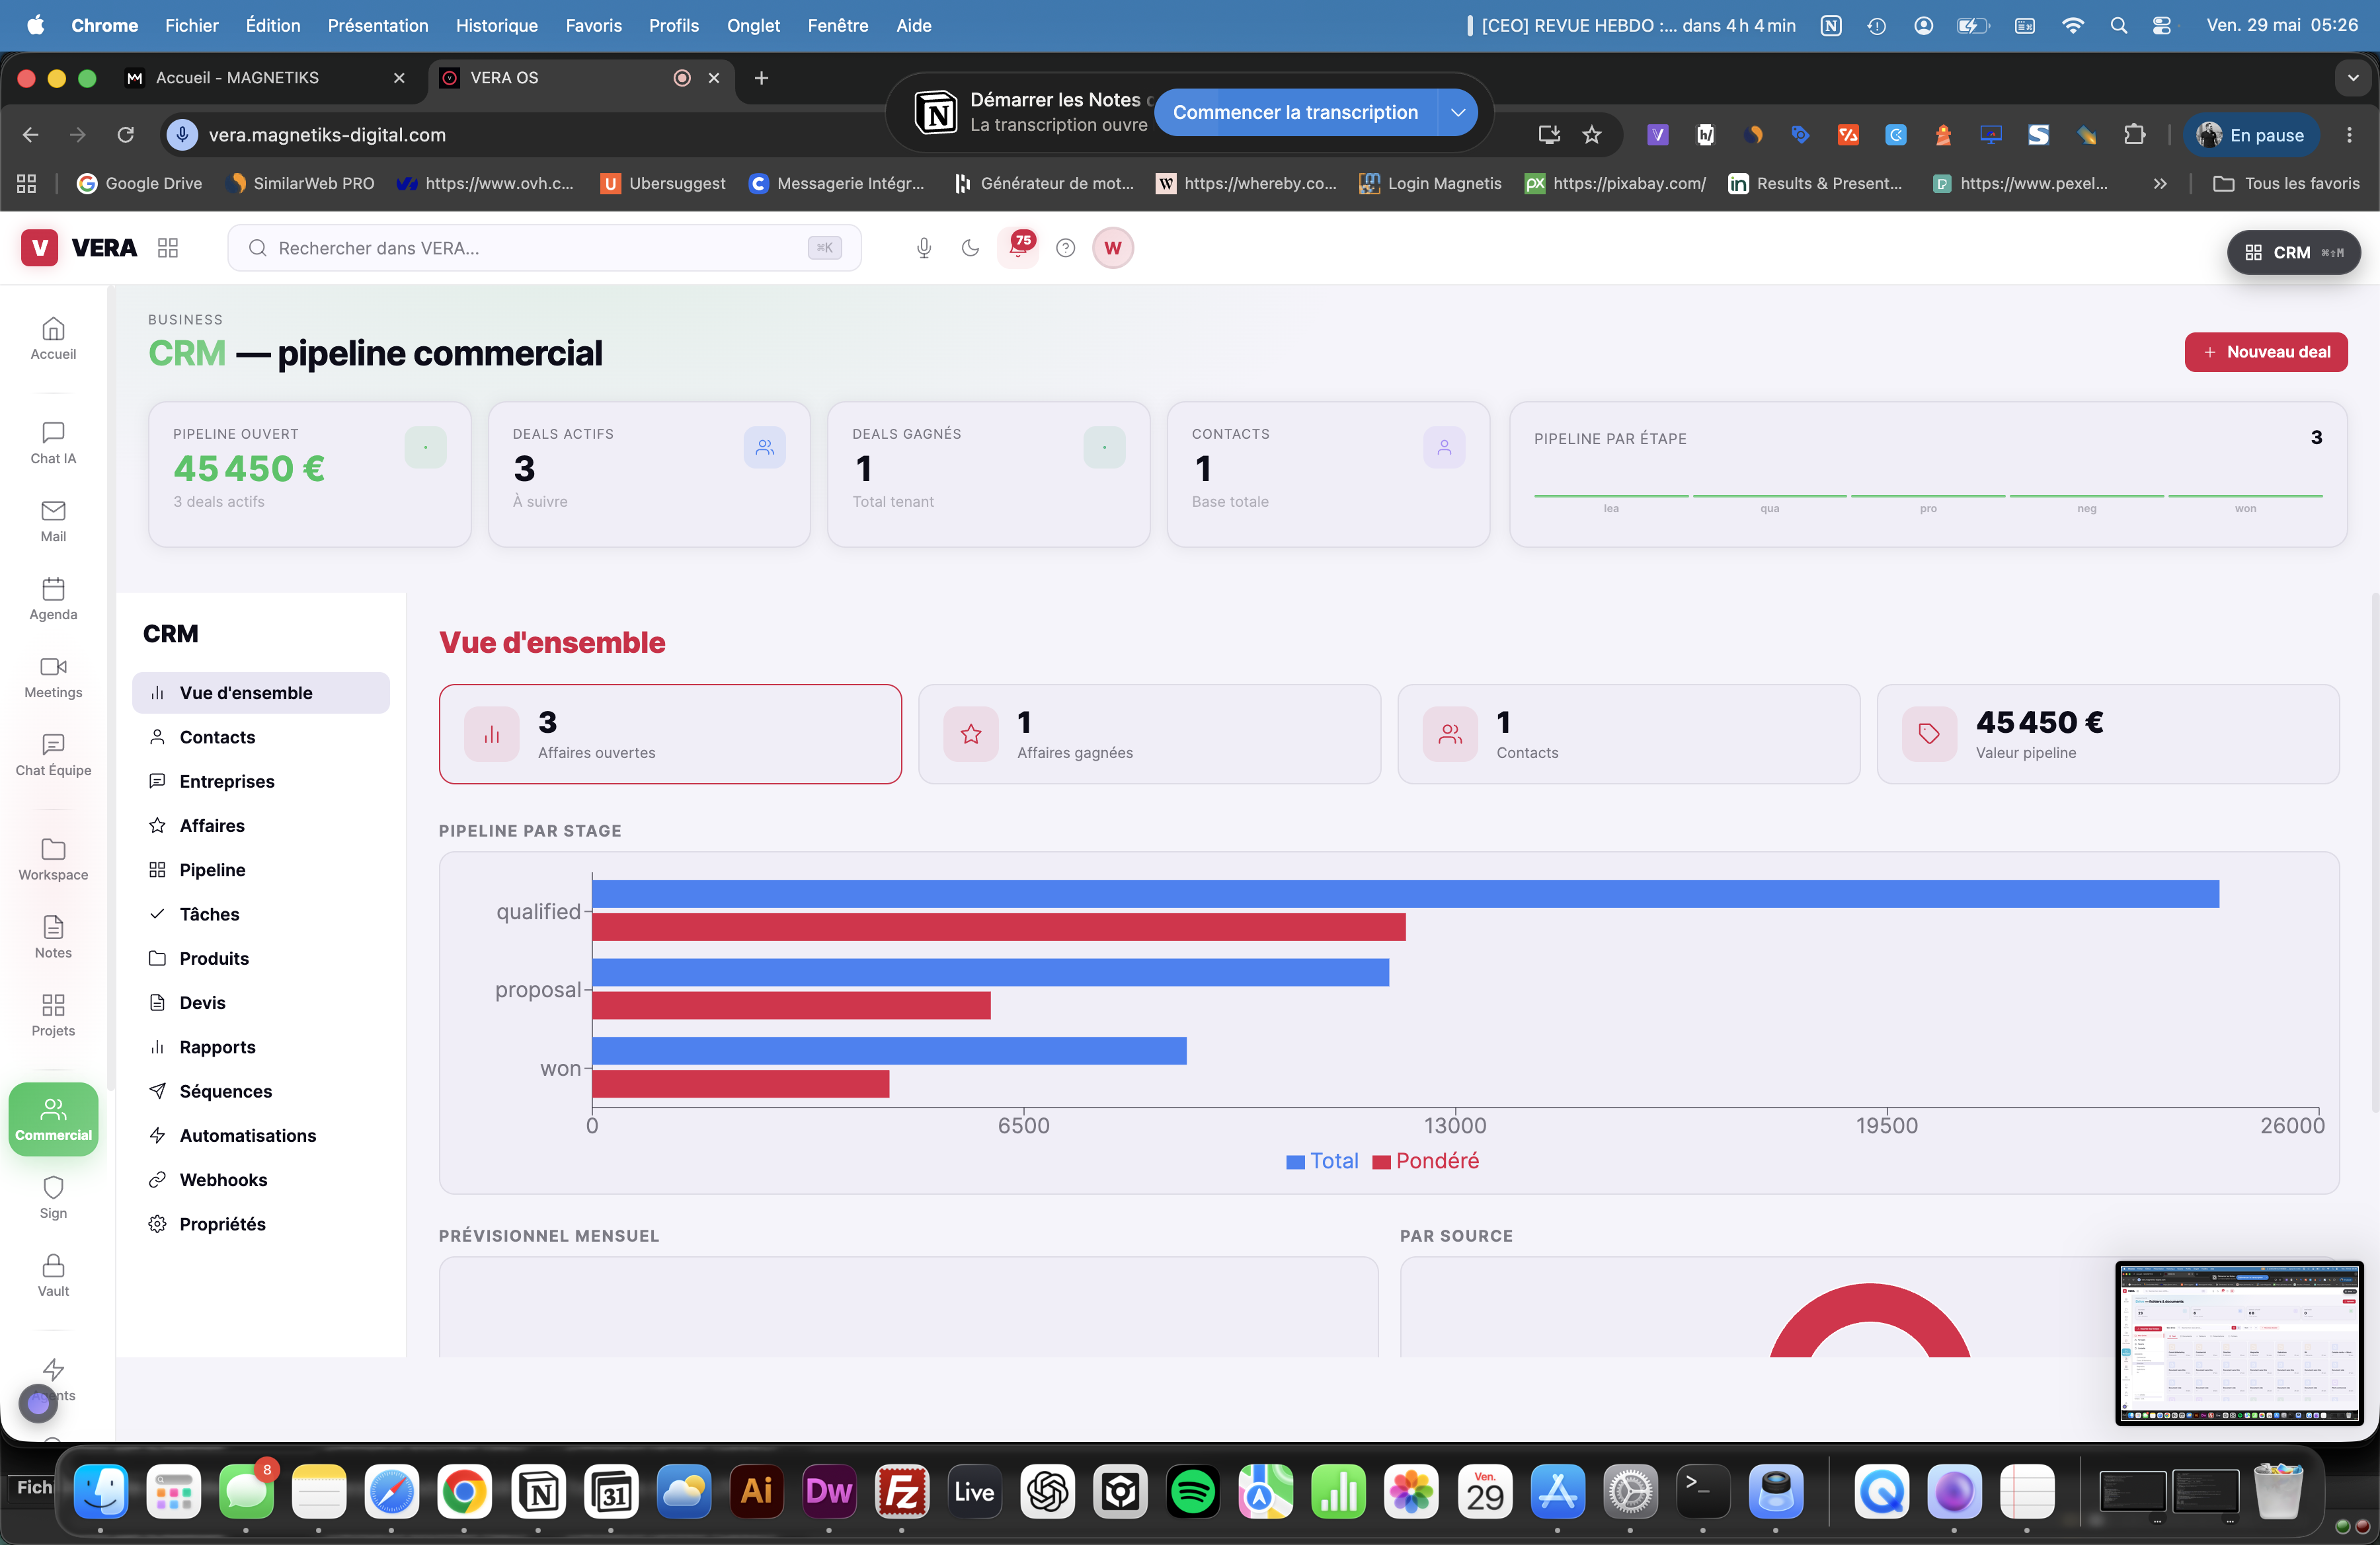Image resolution: width=2380 pixels, height=1545 pixels.
Task: Open notifications bell with 75 badge
Action: point(1018,247)
